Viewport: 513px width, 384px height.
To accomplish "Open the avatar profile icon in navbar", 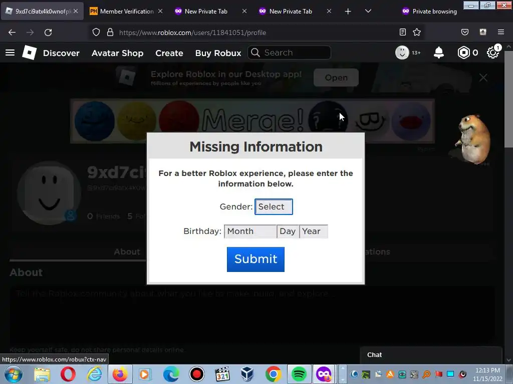I will 402,52.
